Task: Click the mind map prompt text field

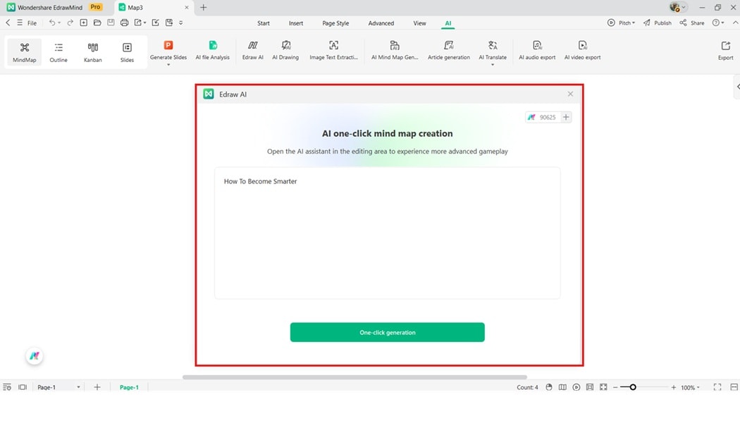Action: pos(387,233)
